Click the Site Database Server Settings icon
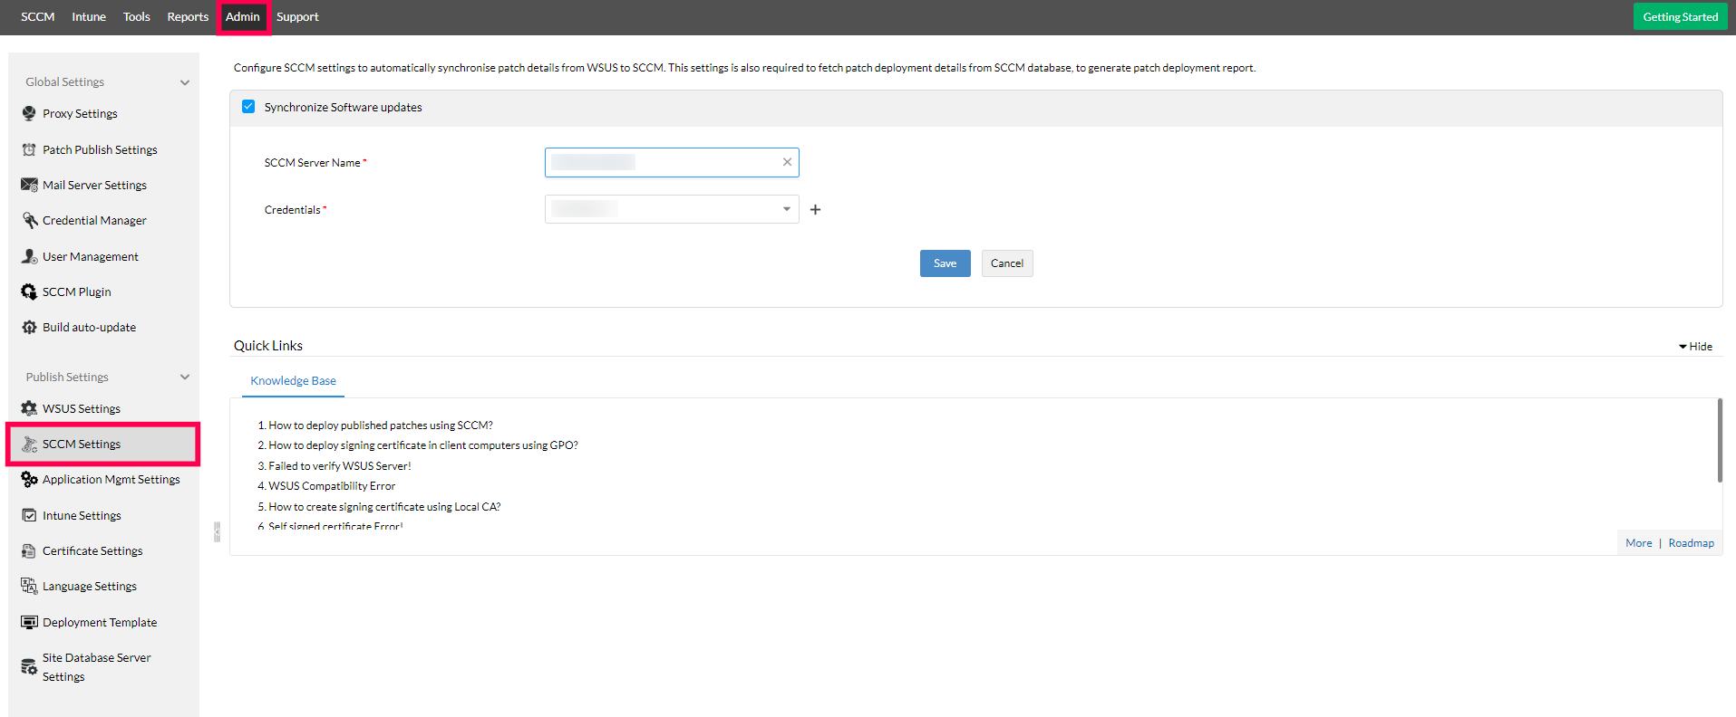 click(29, 667)
